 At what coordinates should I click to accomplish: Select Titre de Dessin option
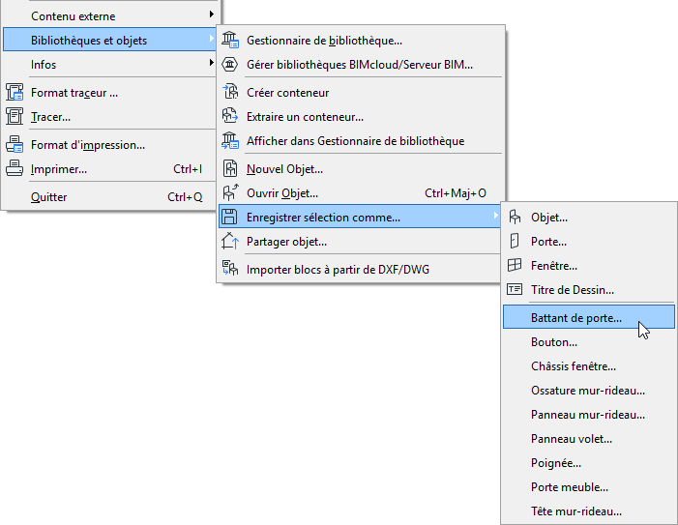pos(573,289)
